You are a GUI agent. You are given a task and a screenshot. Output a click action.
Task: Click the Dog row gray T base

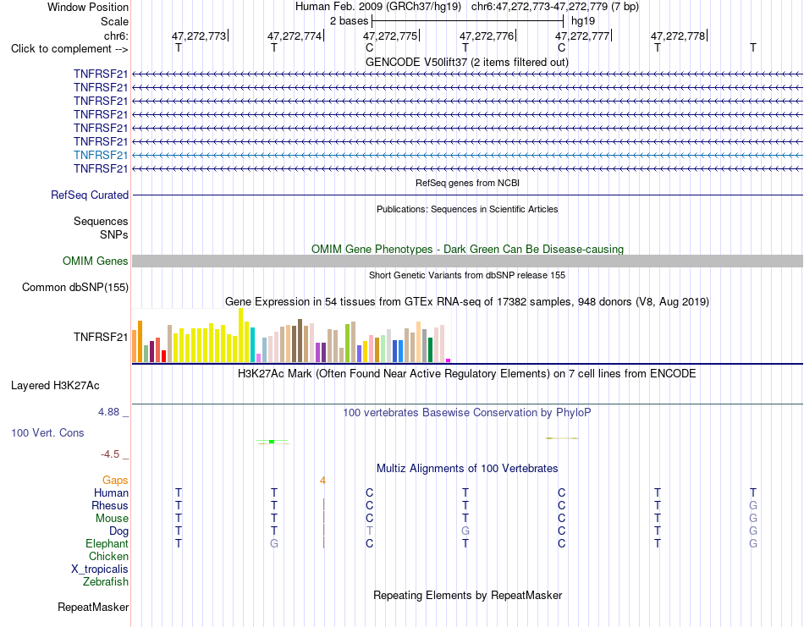tap(369, 531)
